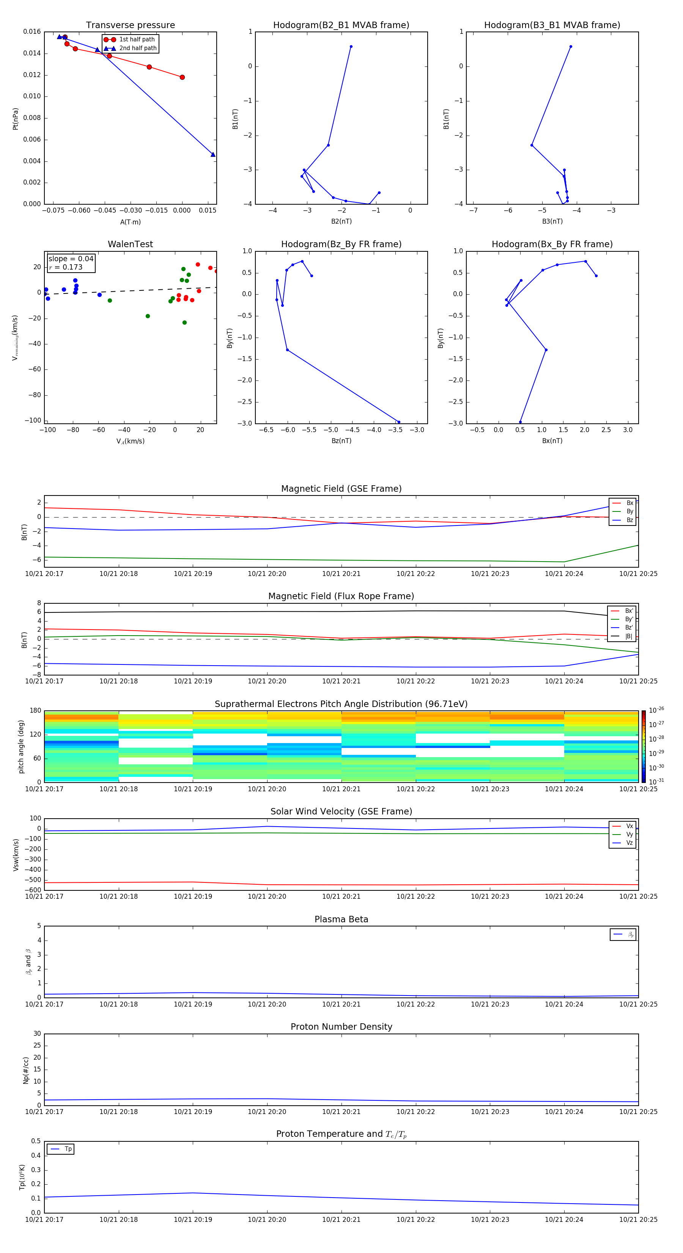683x1253 pixels.
Task: Click the 'Hodogram(Bx_By FR frame)' title
Action: coord(552,244)
